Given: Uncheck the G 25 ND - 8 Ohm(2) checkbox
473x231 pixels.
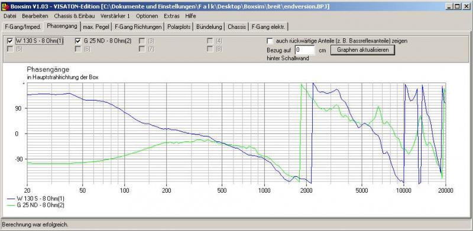Looking at the screenshot, I should (78, 41).
